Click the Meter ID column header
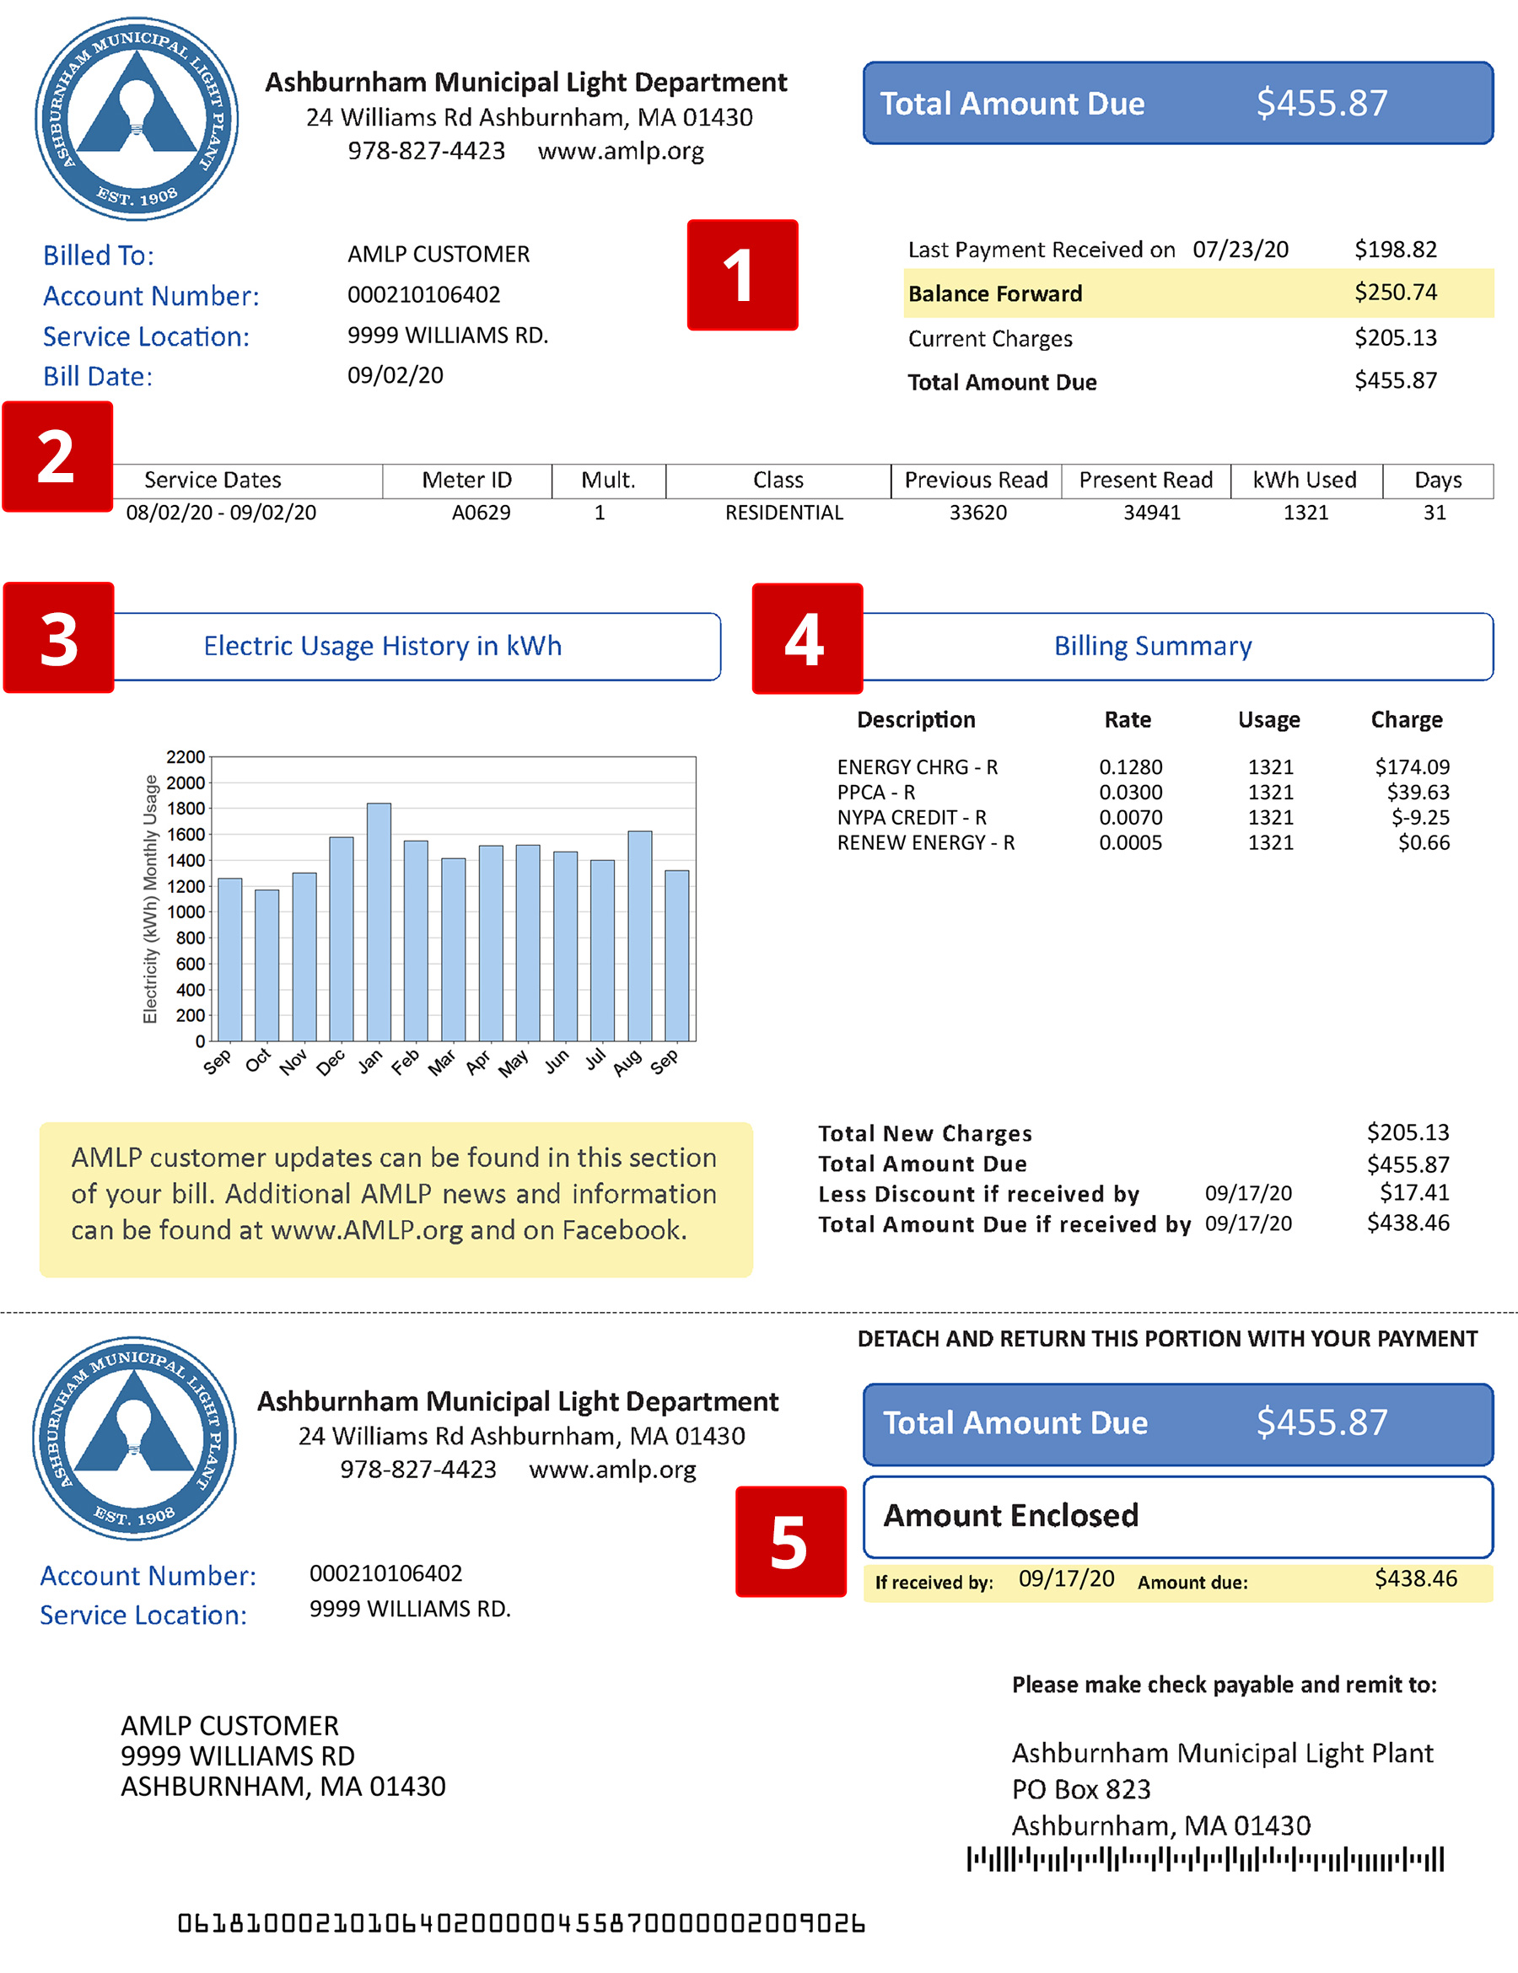The width and height of the screenshot is (1518, 1973). (467, 480)
